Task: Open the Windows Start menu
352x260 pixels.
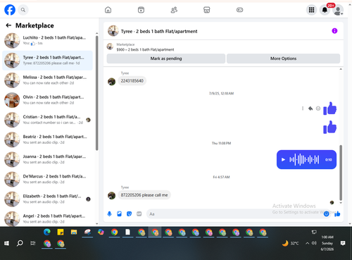Action: click(6, 243)
